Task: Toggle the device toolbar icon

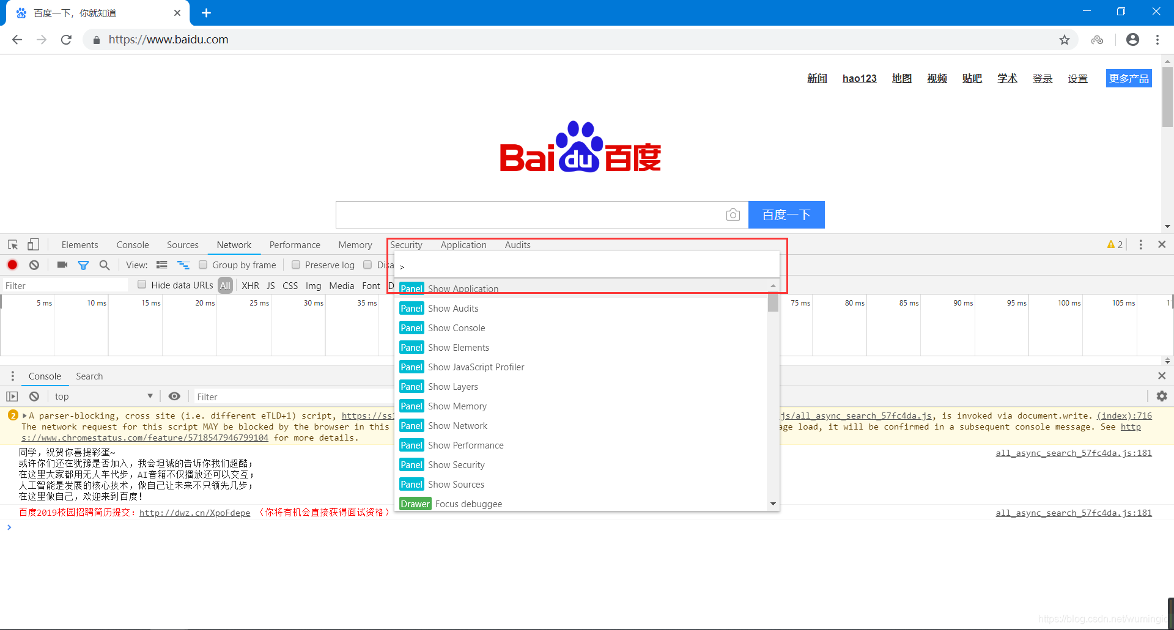Action: click(x=33, y=244)
